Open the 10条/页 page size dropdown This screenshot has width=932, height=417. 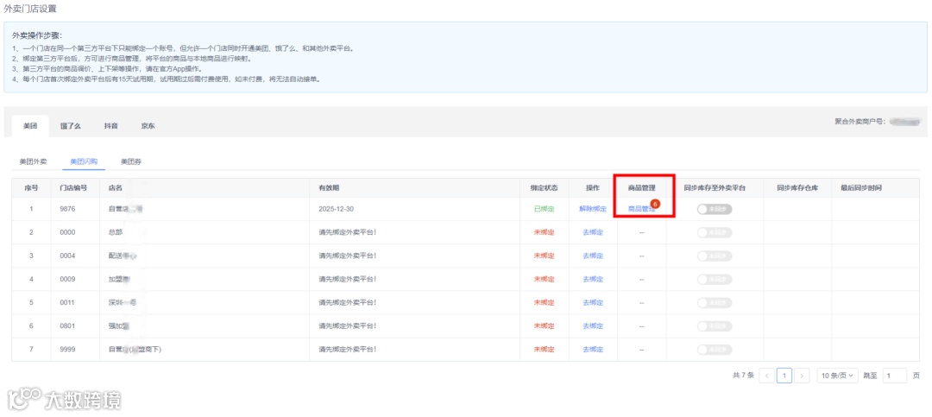click(x=837, y=376)
